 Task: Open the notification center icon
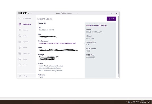[149, 102]
